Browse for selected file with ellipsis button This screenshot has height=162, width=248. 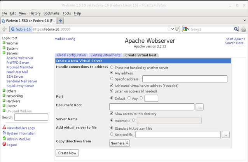pyautogui.click(x=226, y=135)
